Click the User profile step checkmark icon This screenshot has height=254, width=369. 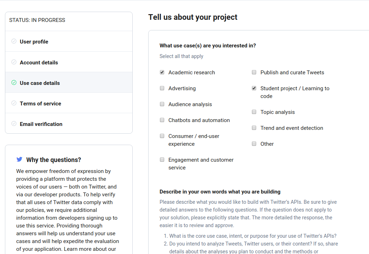point(14,41)
